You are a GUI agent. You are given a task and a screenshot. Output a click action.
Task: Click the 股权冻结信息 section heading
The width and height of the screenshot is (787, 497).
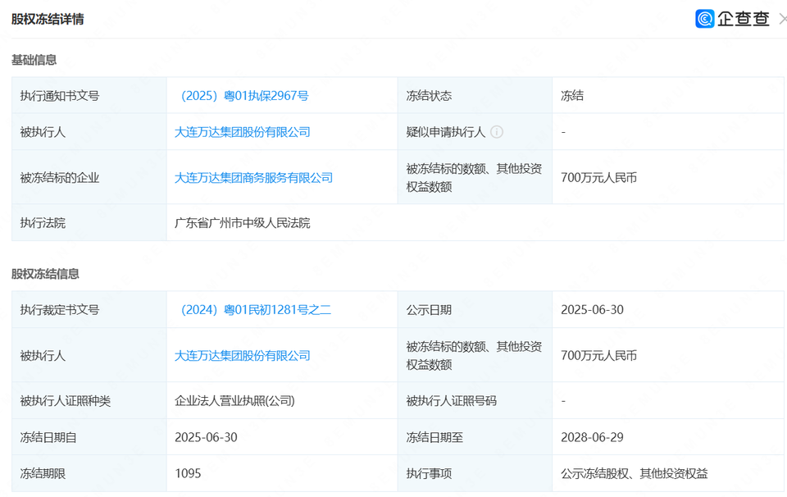coord(45,274)
